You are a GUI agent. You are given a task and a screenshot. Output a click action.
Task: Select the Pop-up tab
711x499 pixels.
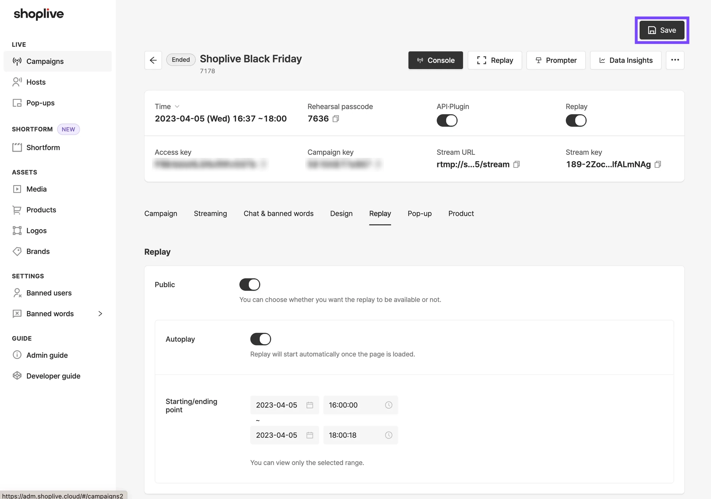[419, 213]
